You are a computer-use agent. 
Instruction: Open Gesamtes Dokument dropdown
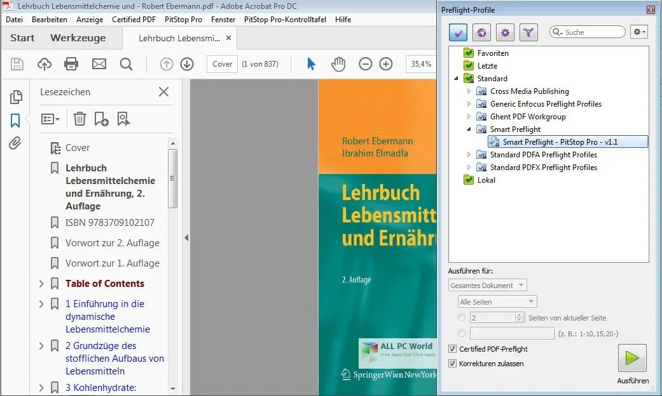(488, 285)
